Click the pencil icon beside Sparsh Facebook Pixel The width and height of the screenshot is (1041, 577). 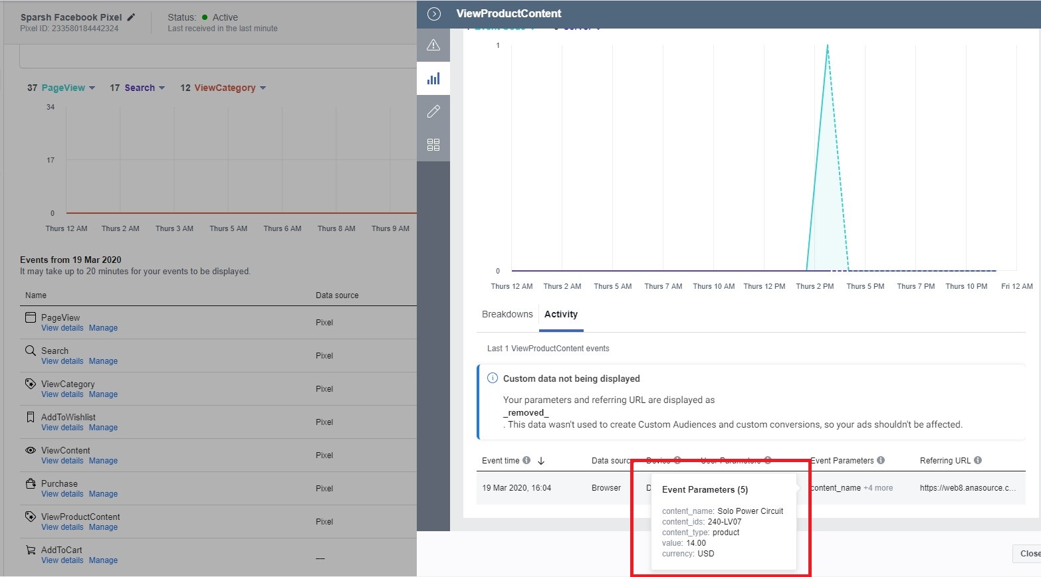pyautogui.click(x=131, y=17)
